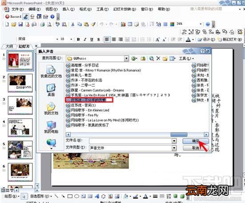This screenshot has width=245, height=203.
Task: Click the Paste clipboard icon
Action: tap(86, 24)
